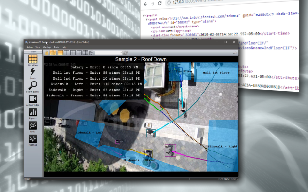Screen dimensions: 308x192
Task: Click the Views panel header
Action: [x=33, y=52]
